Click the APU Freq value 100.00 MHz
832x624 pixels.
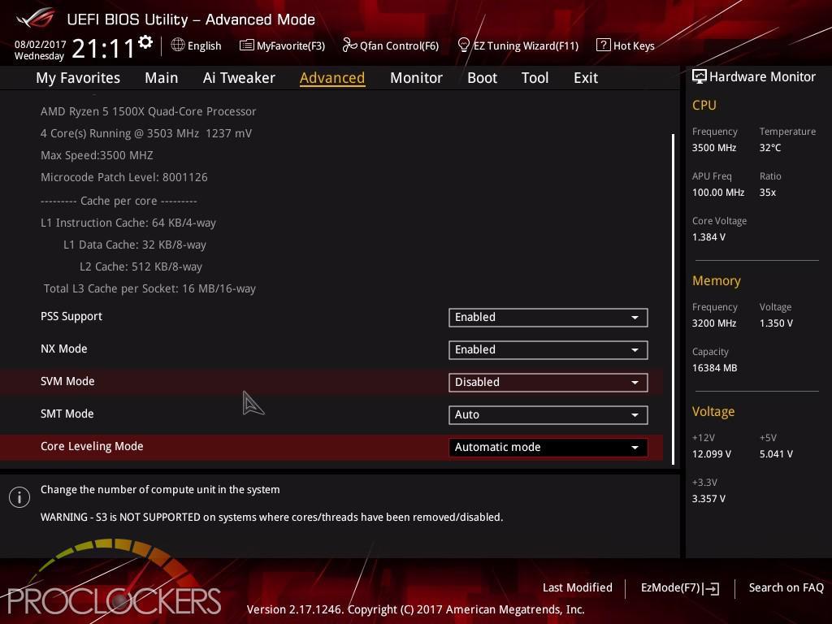click(x=718, y=192)
